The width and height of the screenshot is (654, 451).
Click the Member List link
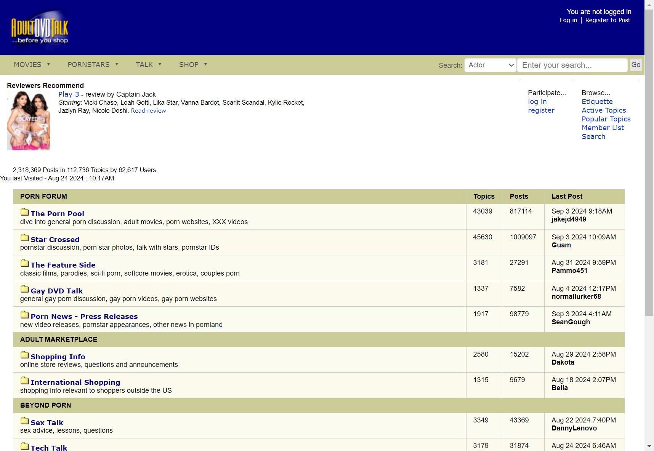click(x=603, y=128)
